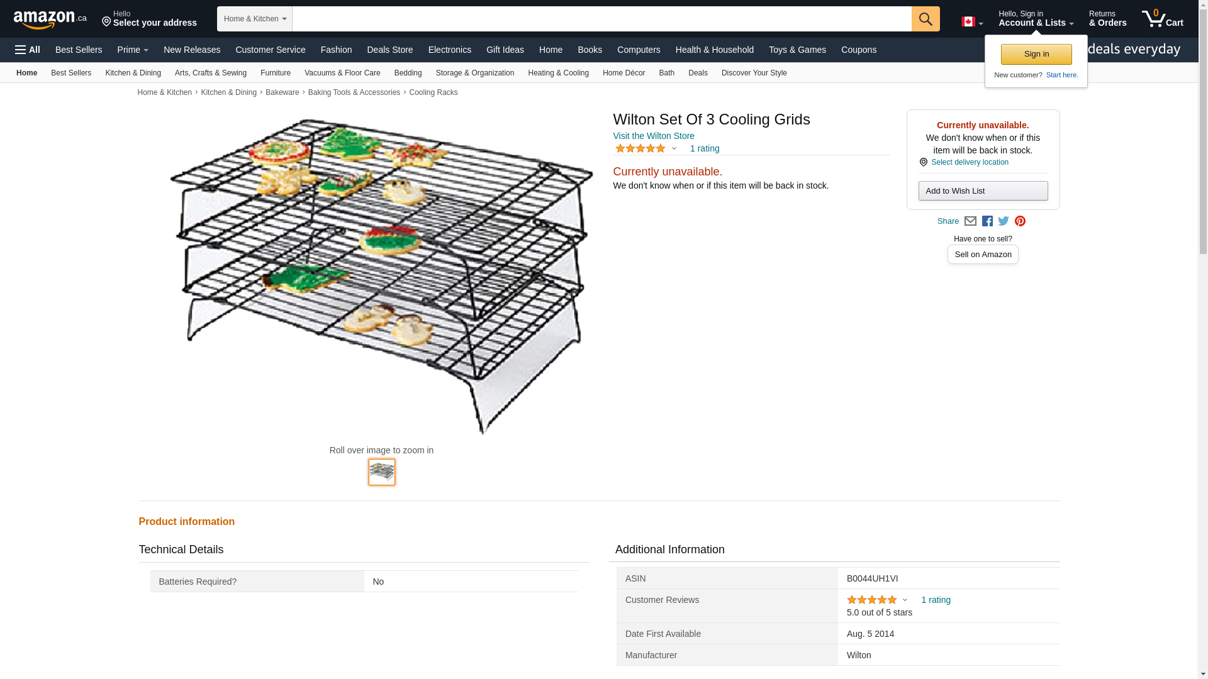This screenshot has width=1208, height=679.
Task: Share via email envelope icon
Action: pyautogui.click(x=970, y=221)
